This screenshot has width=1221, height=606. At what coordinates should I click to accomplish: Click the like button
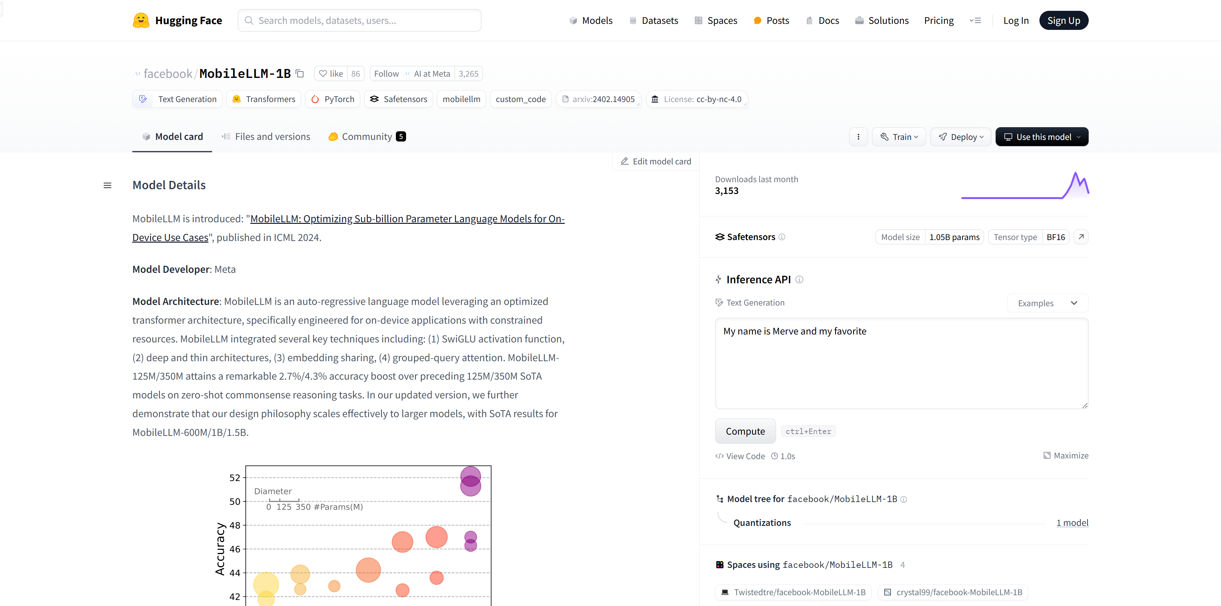pos(331,73)
